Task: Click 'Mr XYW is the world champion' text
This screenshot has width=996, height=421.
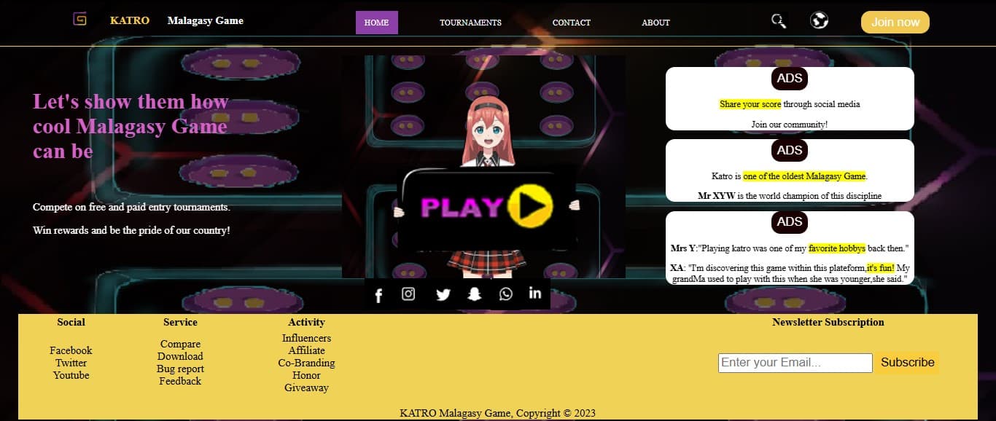Action: (790, 196)
